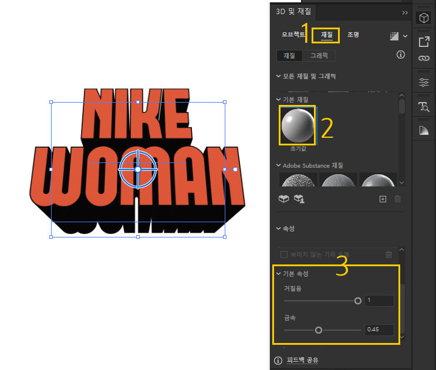
Task: Open the Asset Export panel icon
Action: (x=424, y=42)
